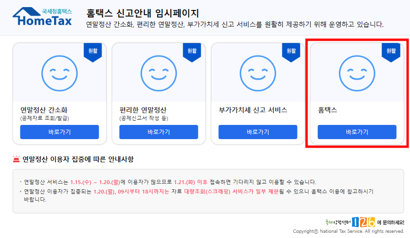
Task: Select the 연말정산 간소화 card title
Action: tap(44, 110)
